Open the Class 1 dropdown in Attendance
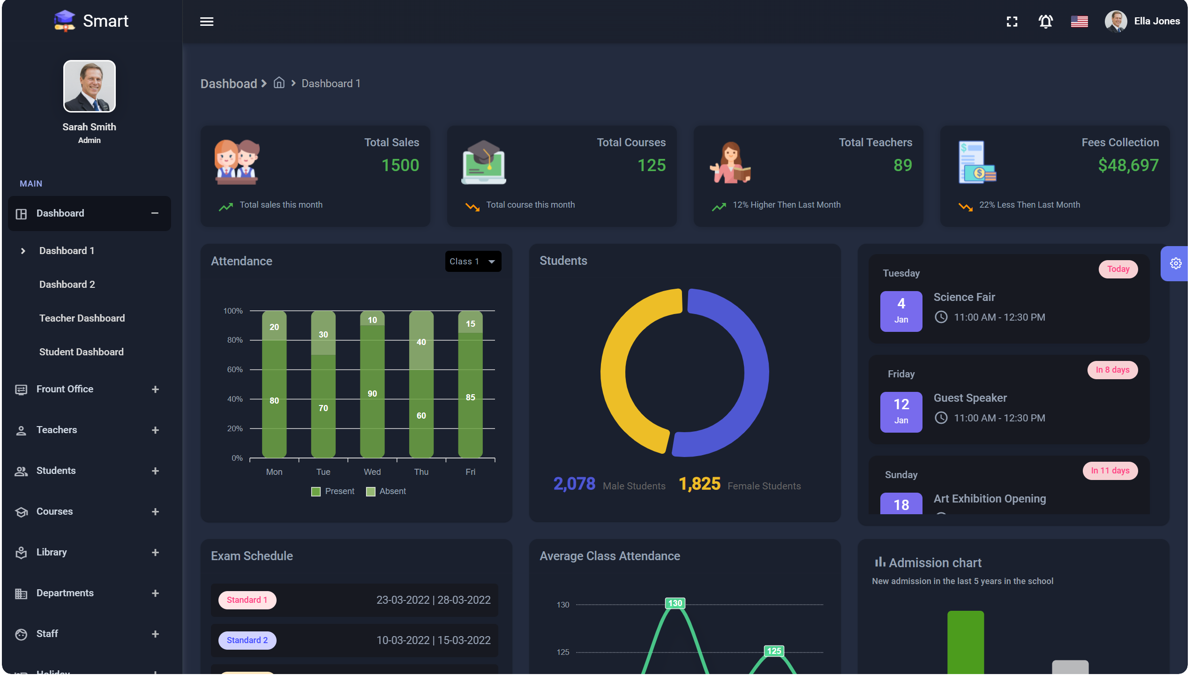 pyautogui.click(x=472, y=261)
